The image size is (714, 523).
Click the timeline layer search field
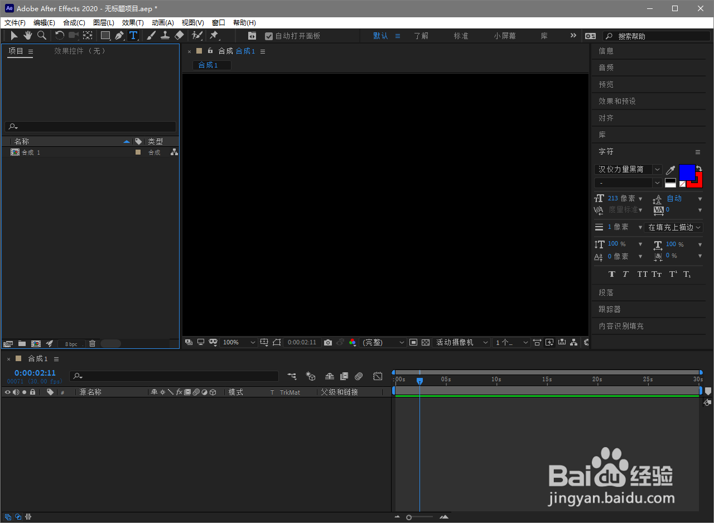(174, 376)
